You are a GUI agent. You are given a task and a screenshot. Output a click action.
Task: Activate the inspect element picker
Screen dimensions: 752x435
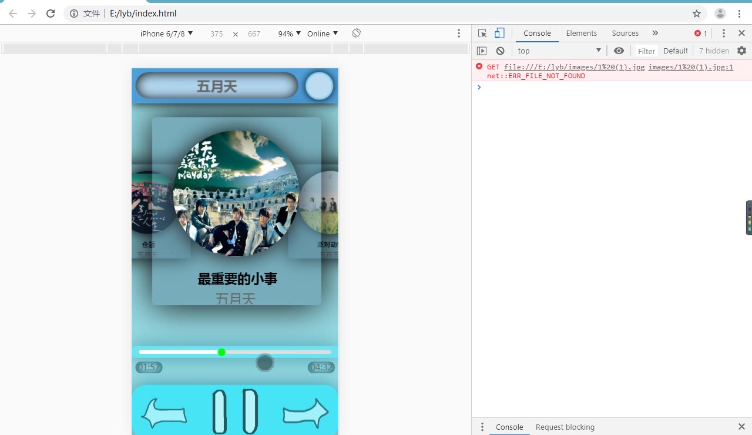tap(482, 34)
